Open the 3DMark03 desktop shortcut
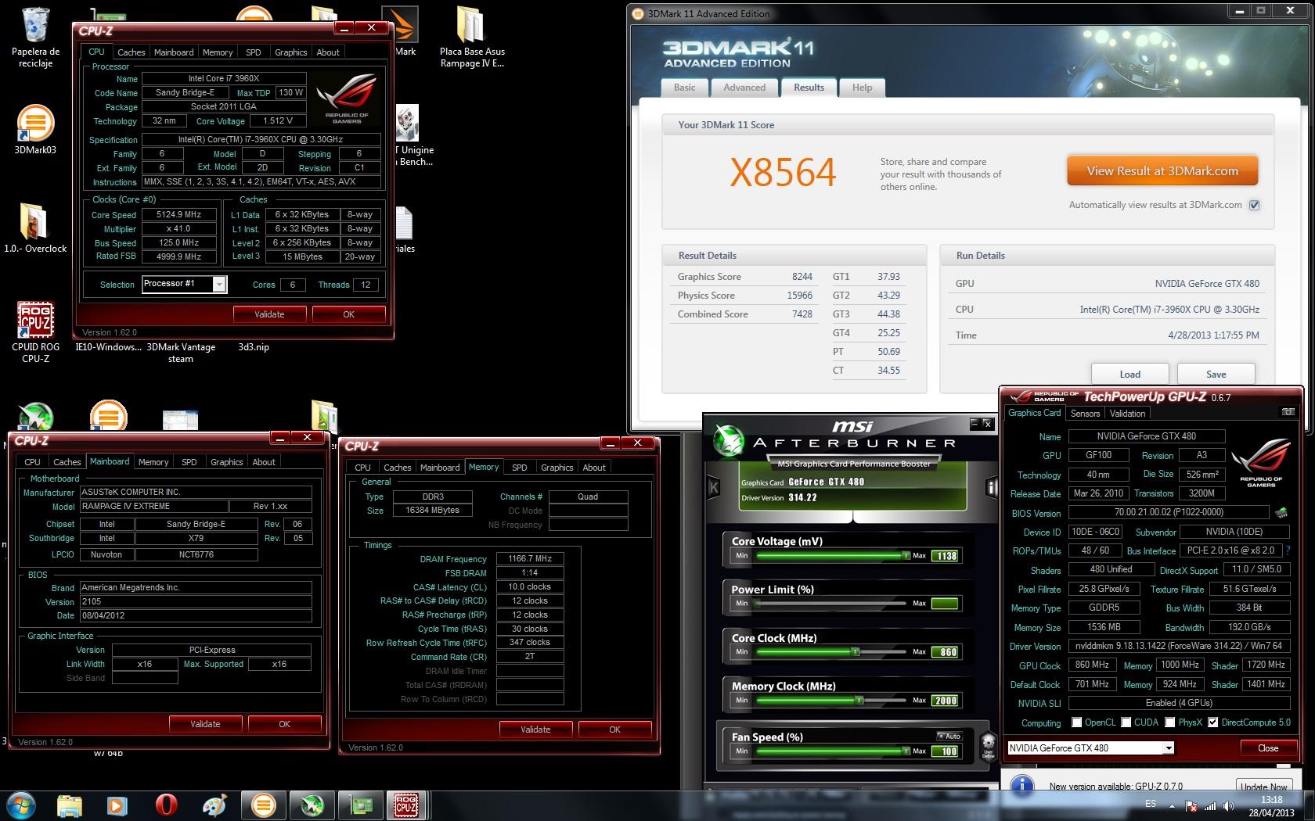The width and height of the screenshot is (1315, 821). (35, 129)
